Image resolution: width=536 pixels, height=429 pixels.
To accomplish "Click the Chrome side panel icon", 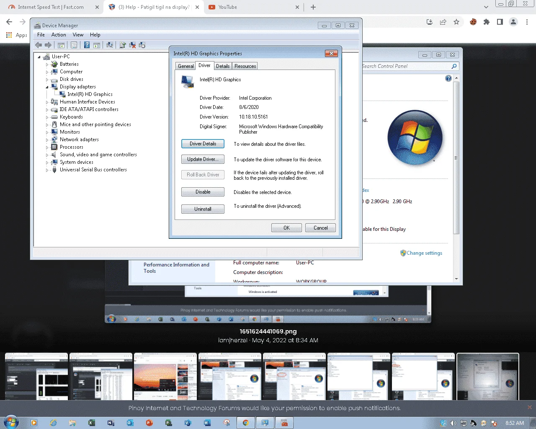I will [500, 22].
